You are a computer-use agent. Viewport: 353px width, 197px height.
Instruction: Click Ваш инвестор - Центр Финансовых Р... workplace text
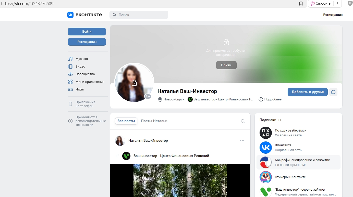(224, 99)
